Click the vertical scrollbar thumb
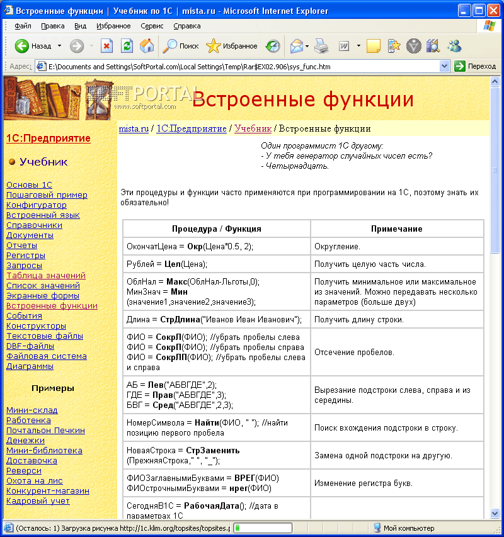 pos(495,170)
